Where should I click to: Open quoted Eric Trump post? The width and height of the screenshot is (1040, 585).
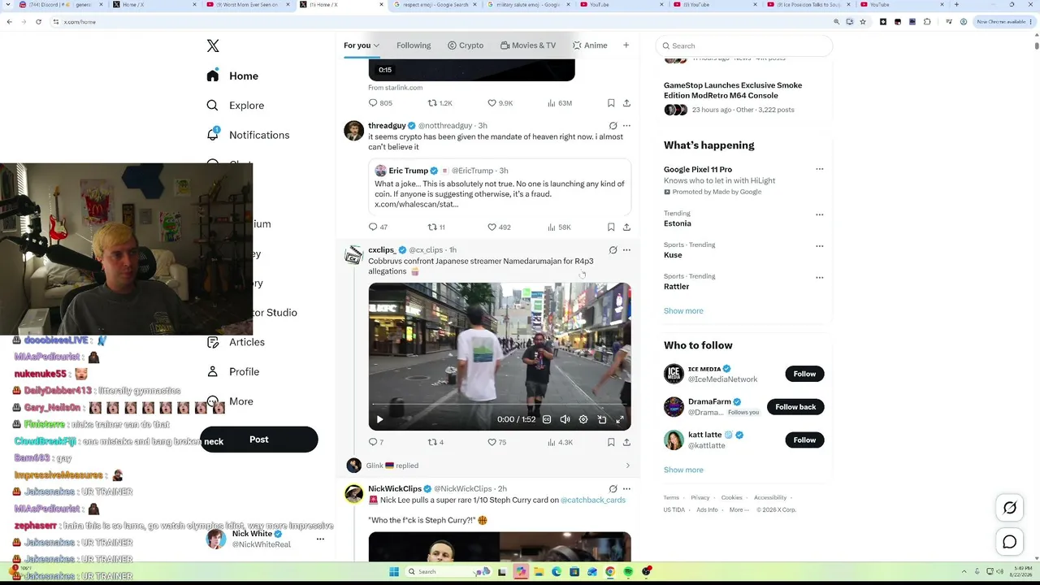499,188
